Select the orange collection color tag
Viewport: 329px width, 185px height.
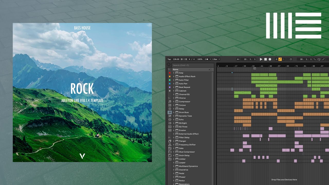pyautogui.click(x=170, y=77)
